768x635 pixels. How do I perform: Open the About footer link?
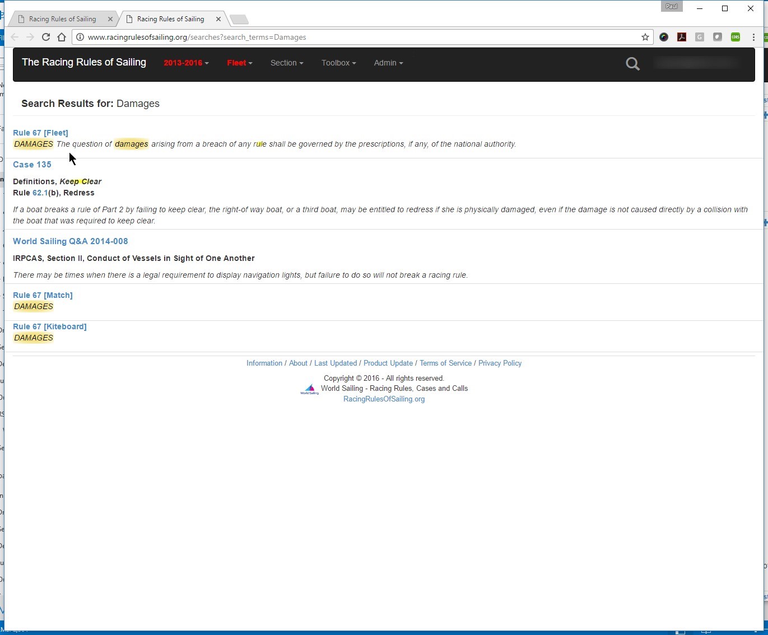tap(298, 363)
